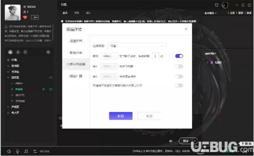Switch to the 管理列表 tab in dialog
The image size is (254, 156).
[76, 53]
